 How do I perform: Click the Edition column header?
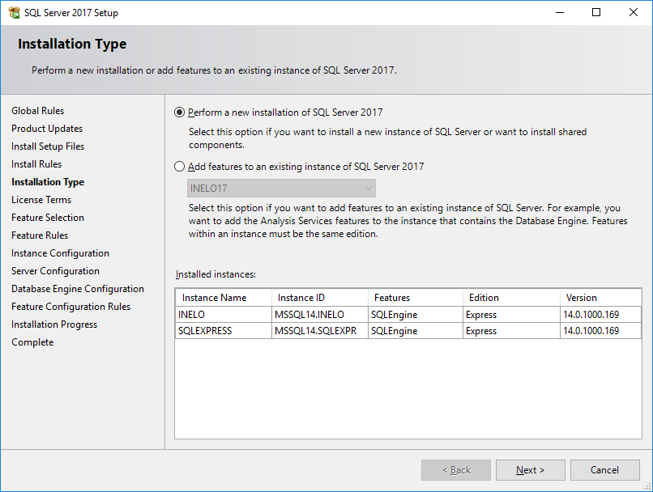pyautogui.click(x=511, y=298)
